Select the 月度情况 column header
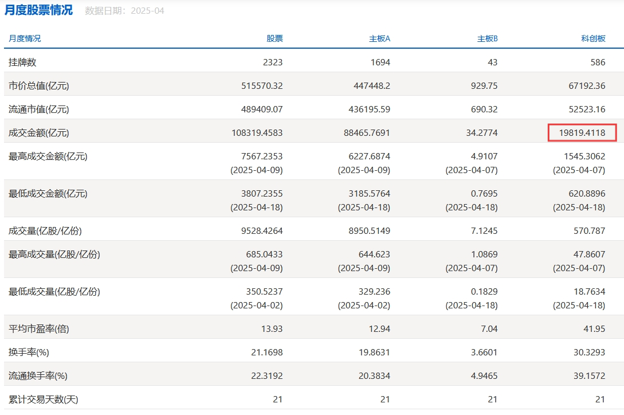 coord(25,38)
